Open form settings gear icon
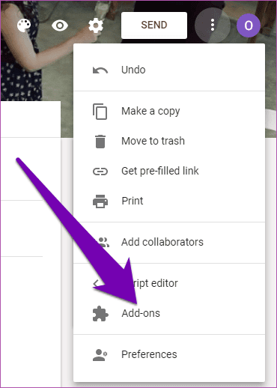Viewport: 277px width, 388px height. click(96, 25)
